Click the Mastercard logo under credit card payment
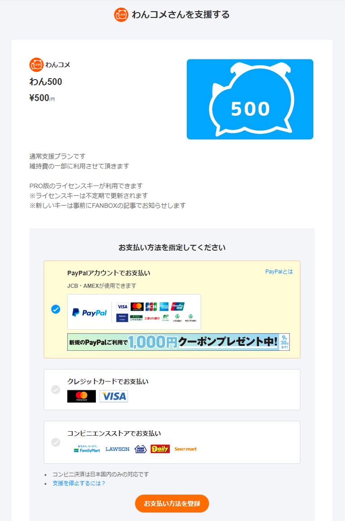The image size is (345, 521). (82, 396)
